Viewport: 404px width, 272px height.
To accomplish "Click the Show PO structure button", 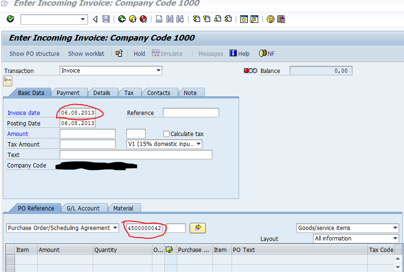I will (x=34, y=53).
